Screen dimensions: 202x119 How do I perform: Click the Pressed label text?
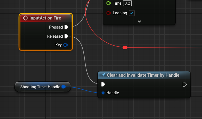click(x=56, y=27)
